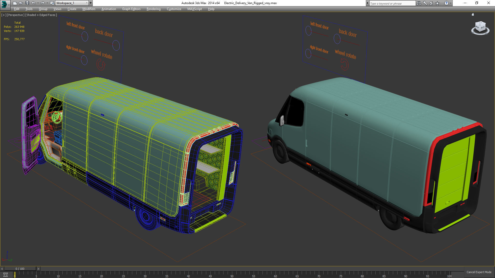The width and height of the screenshot is (495, 278).
Task: Click the Project Folder toolbar icon
Action: click(52, 3)
